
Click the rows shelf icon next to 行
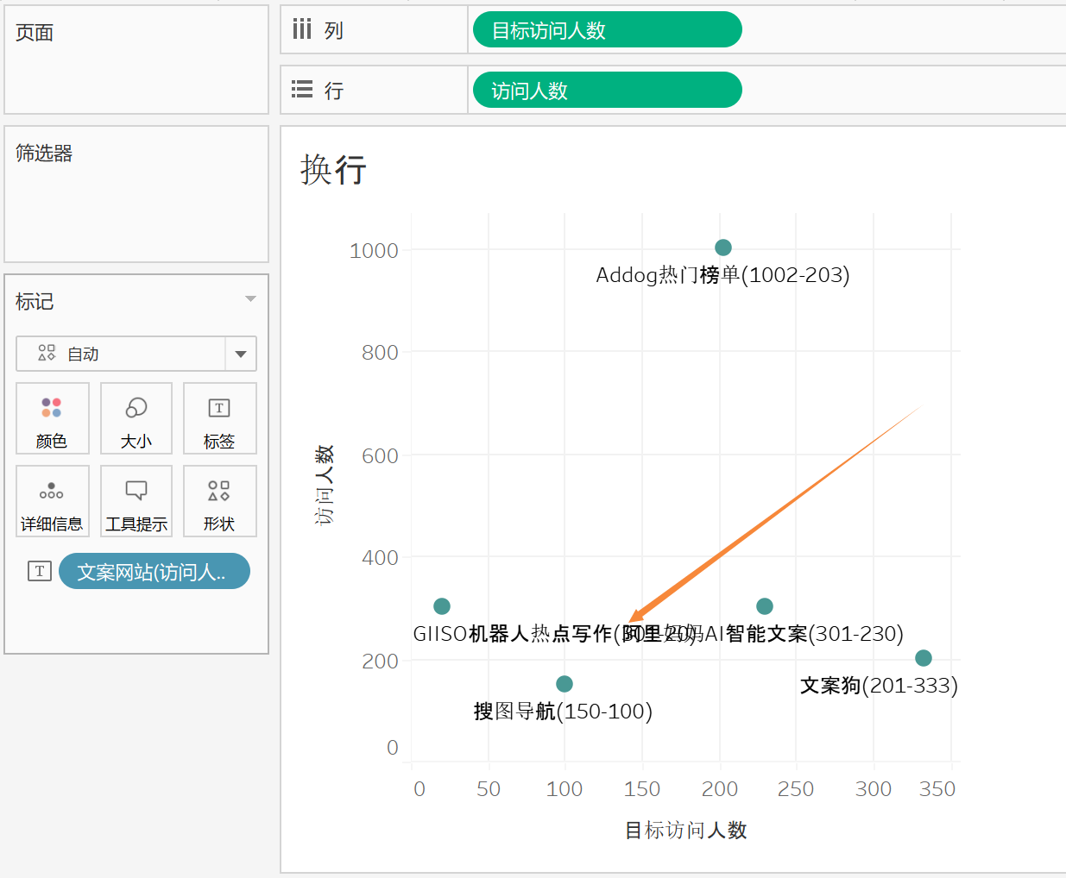point(302,90)
